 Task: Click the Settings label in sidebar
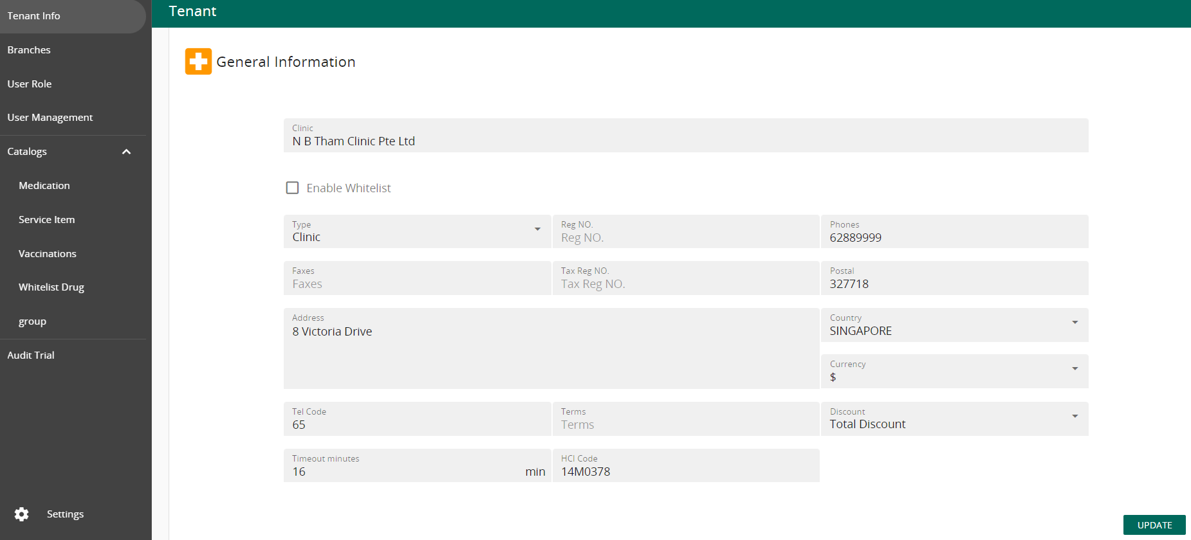tap(65, 514)
